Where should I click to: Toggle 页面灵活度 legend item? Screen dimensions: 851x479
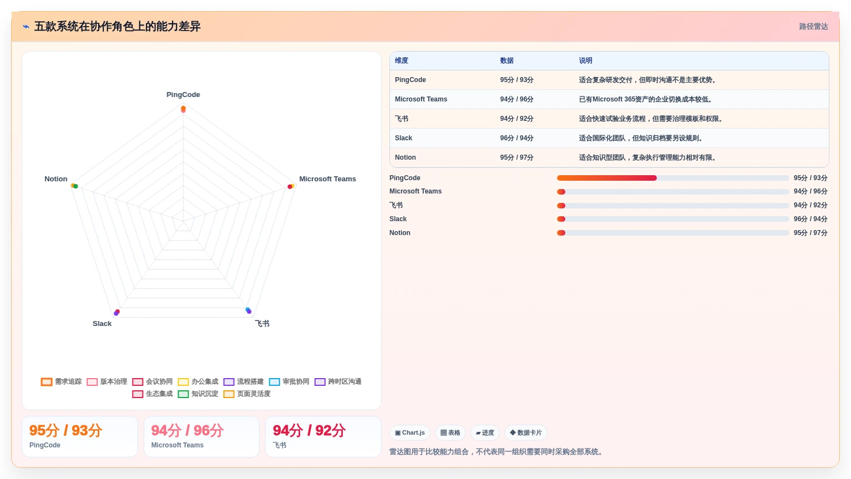247,394
